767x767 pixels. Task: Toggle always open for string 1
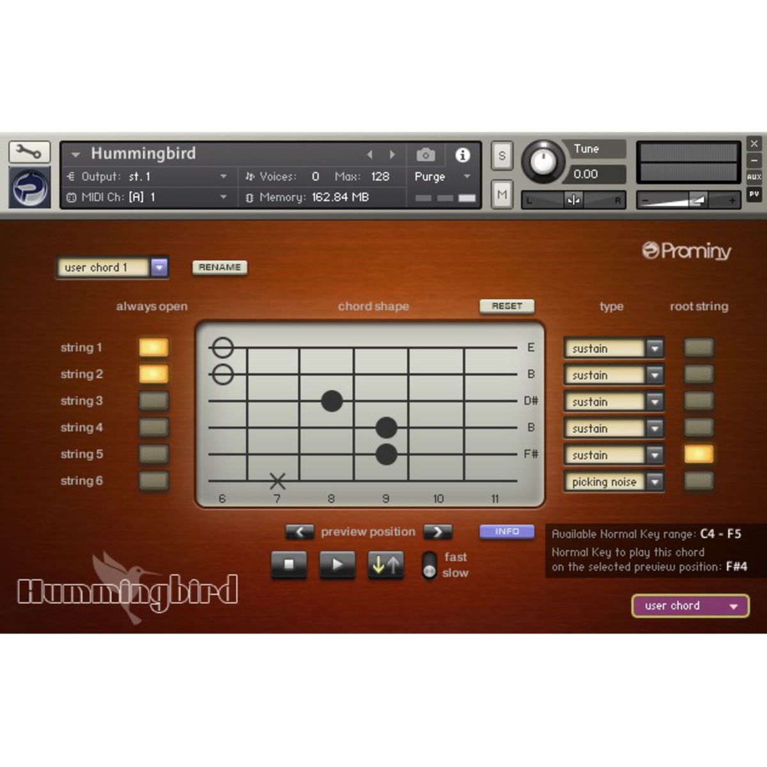(x=153, y=347)
